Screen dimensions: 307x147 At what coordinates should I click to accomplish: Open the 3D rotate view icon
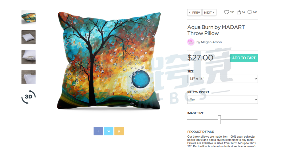click(29, 97)
